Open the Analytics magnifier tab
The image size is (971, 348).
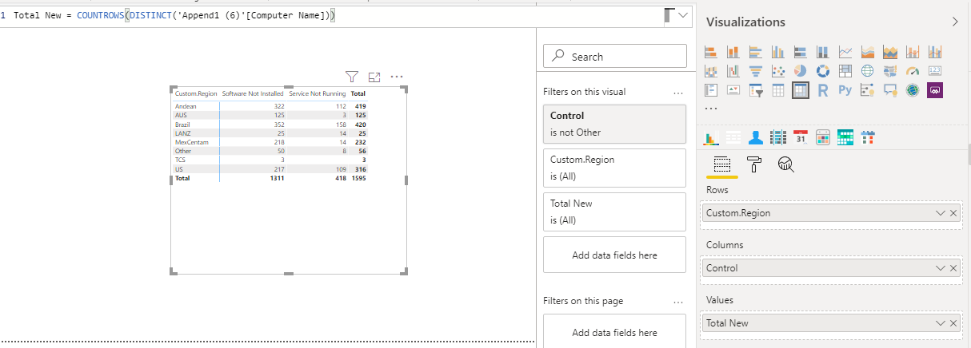[786, 164]
